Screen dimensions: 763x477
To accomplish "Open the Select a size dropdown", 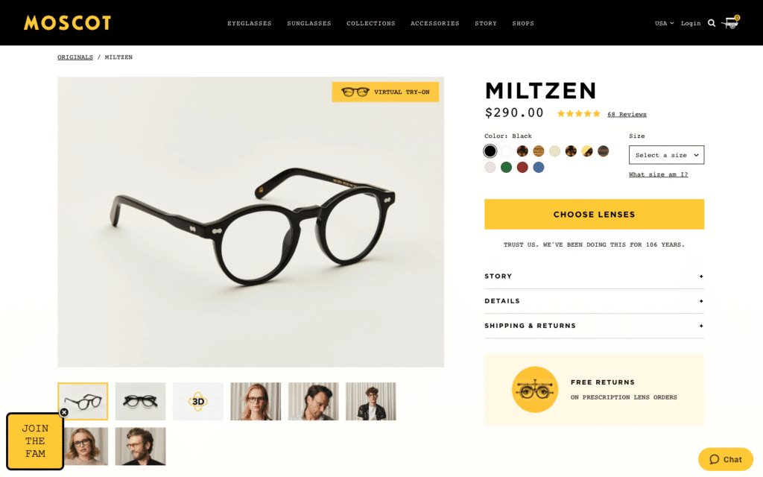I will (666, 155).
